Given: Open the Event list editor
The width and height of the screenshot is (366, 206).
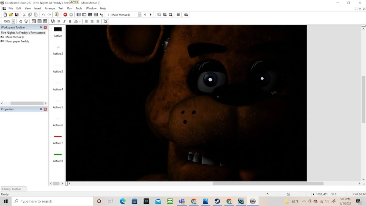Looking at the screenshot, I should click(x=96, y=15).
